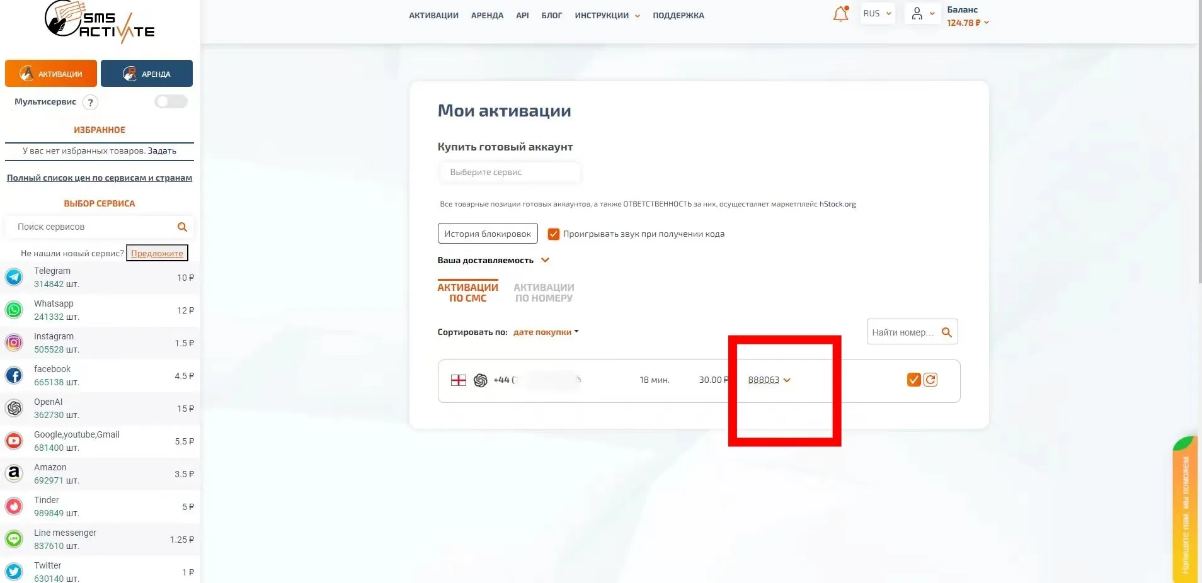Click the История блокировок button

[487, 234]
